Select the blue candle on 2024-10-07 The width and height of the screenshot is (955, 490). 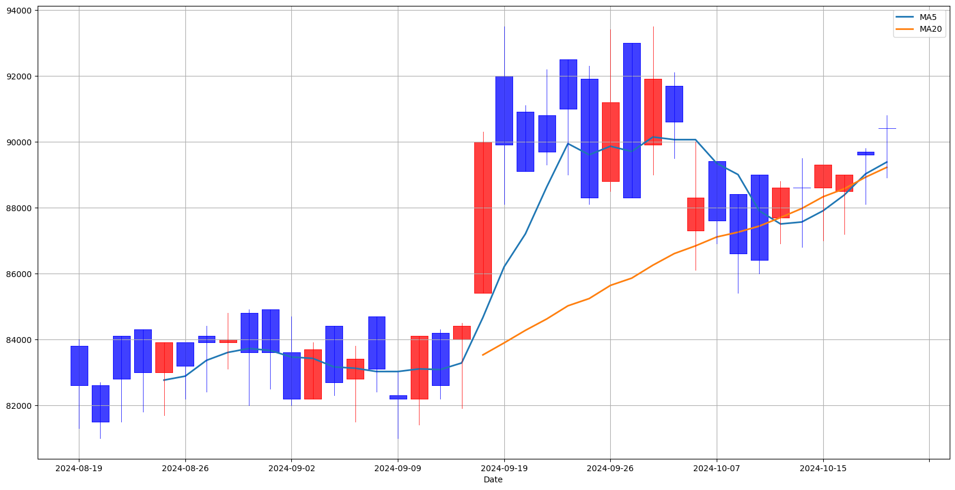tap(717, 191)
